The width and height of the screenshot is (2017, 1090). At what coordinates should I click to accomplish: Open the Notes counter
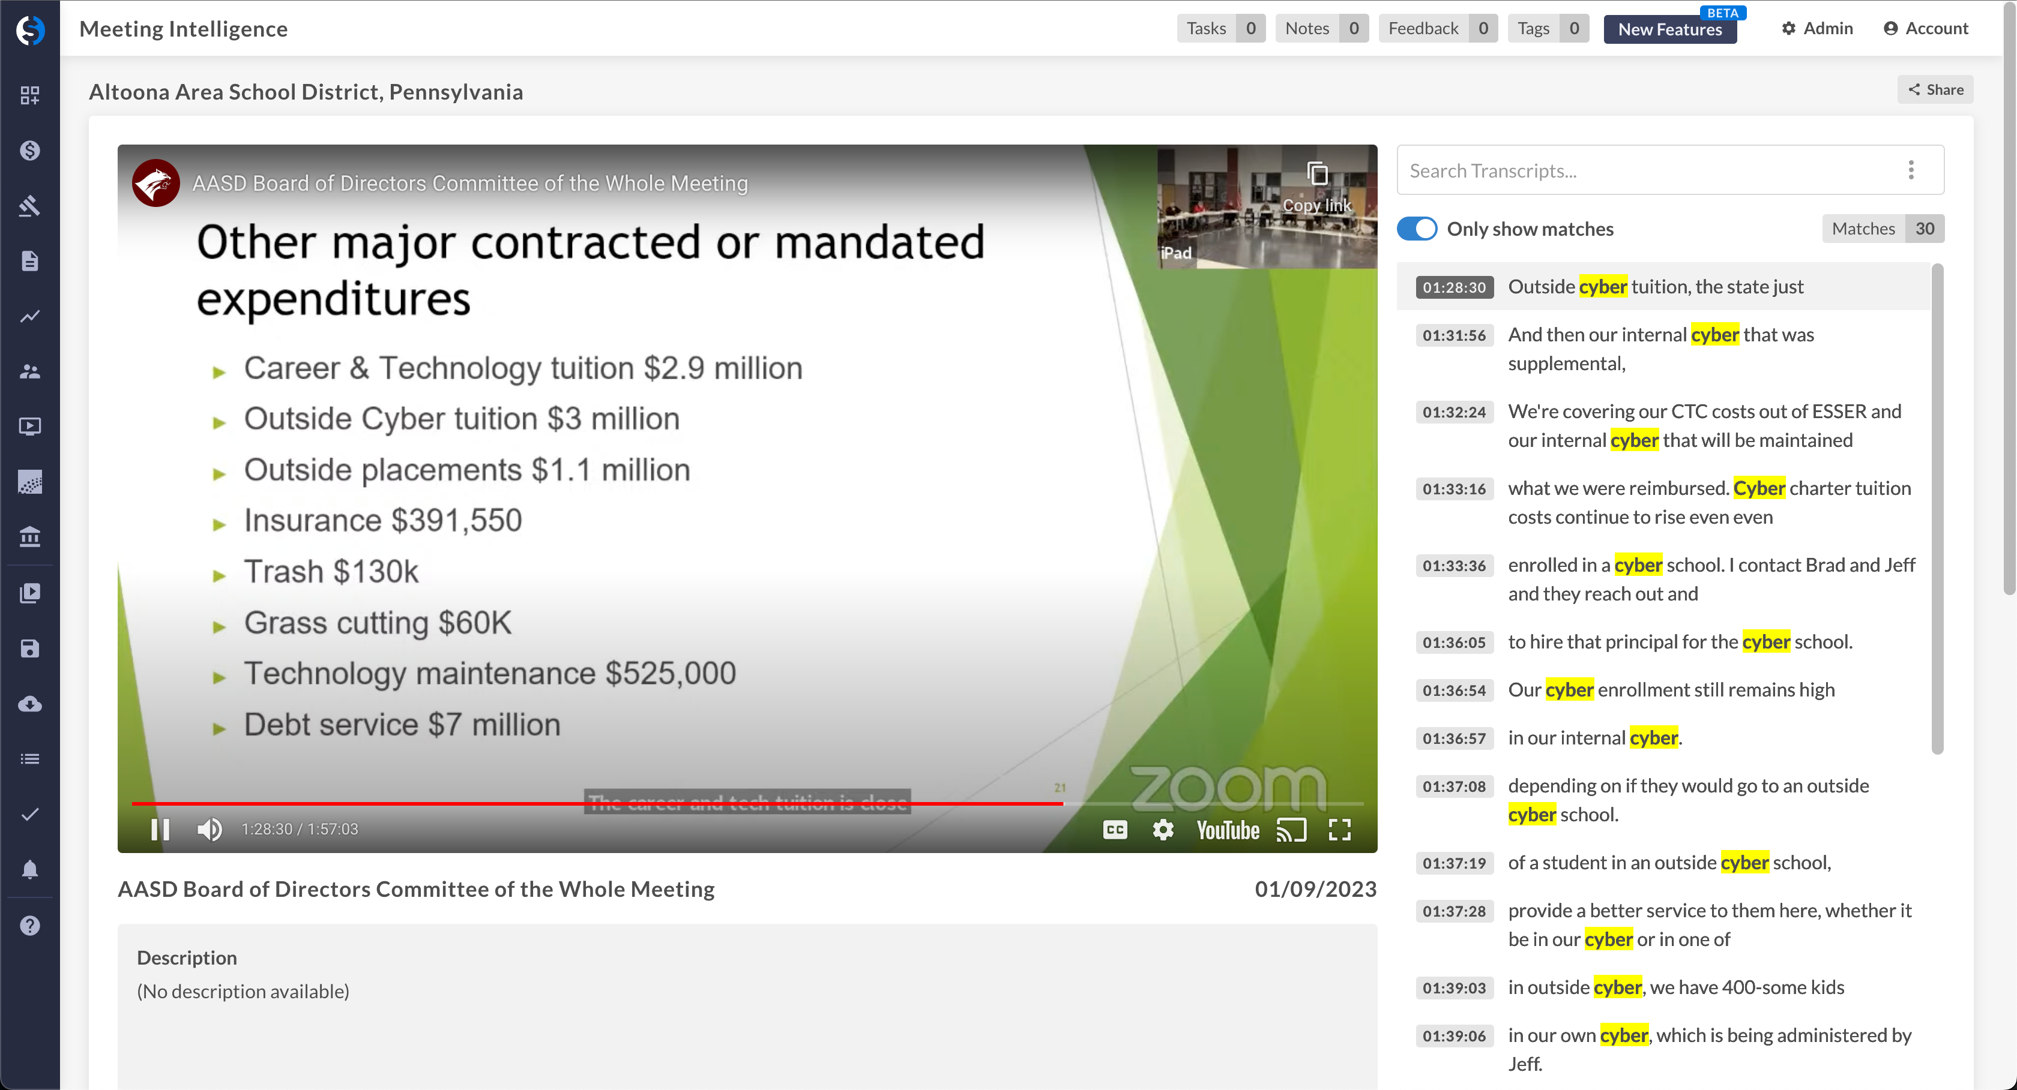point(1322,29)
